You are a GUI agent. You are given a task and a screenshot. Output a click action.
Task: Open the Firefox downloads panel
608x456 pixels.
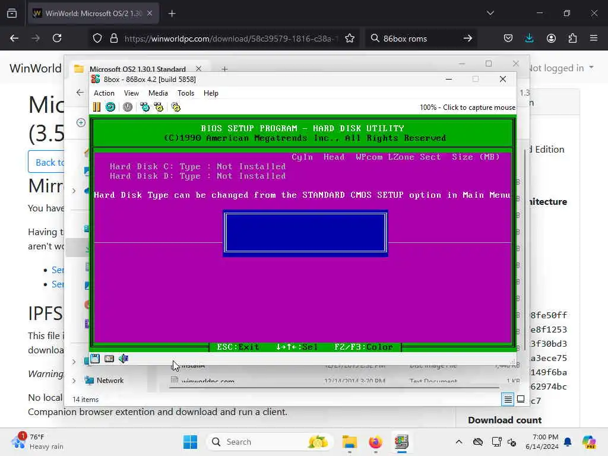pos(529,38)
